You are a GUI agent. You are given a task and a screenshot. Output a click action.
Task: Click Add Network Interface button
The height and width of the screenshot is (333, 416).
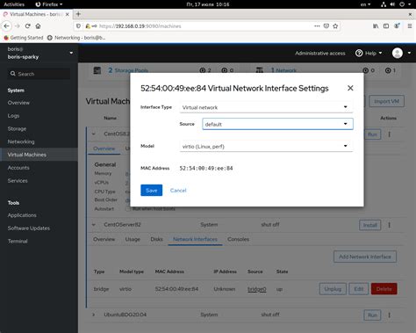(365, 257)
